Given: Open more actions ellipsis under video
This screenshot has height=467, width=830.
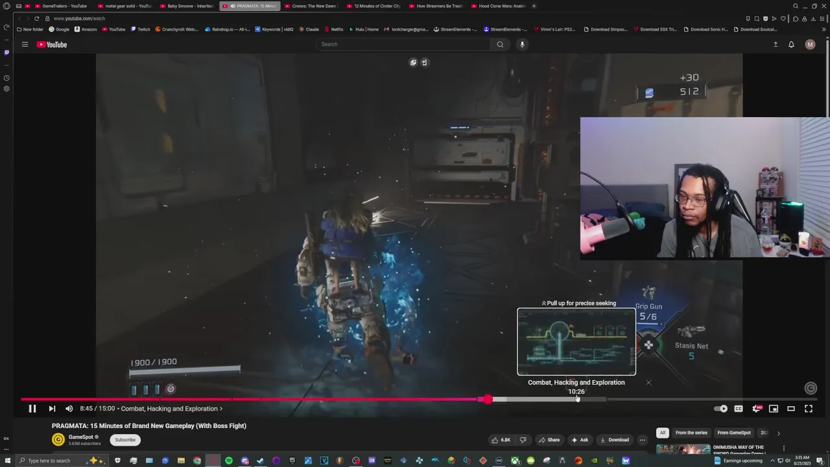Looking at the screenshot, I should 643,440.
